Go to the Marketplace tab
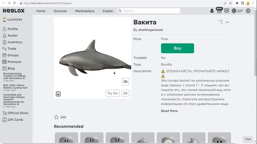The image size is (257, 144). (x=85, y=11)
